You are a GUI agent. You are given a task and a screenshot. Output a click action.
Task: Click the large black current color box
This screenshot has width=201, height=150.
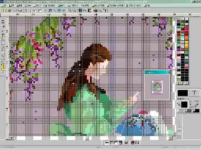click(183, 93)
